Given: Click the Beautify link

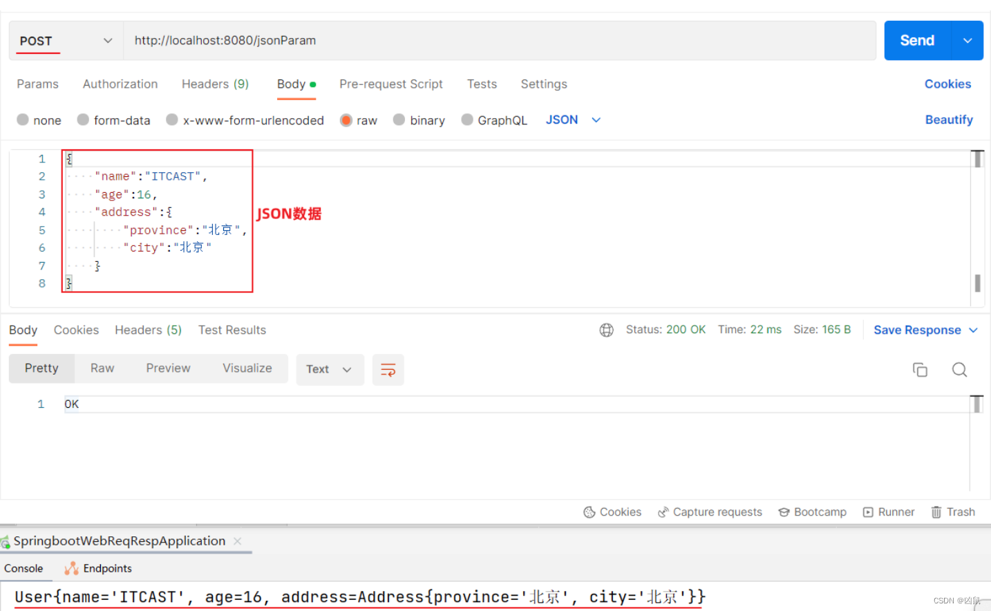Looking at the screenshot, I should [949, 120].
